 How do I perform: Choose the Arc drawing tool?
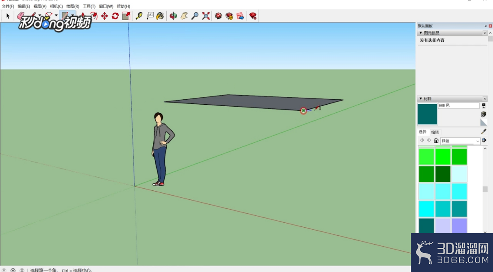pyautogui.click(x=49, y=16)
